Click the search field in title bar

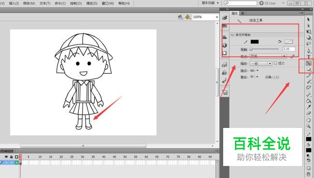click(x=241, y=3)
